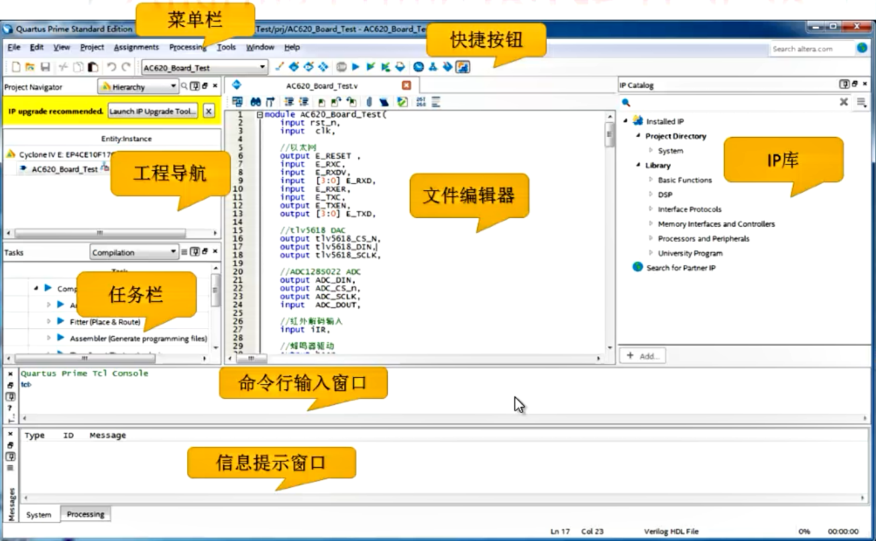Click the Add button in IP Catalog
876x541 pixels.
643,356
